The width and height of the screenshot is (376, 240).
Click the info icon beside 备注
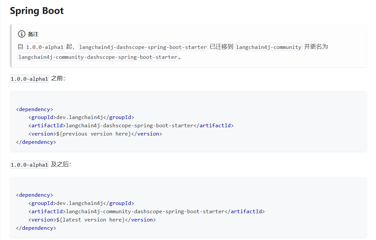(x=22, y=34)
